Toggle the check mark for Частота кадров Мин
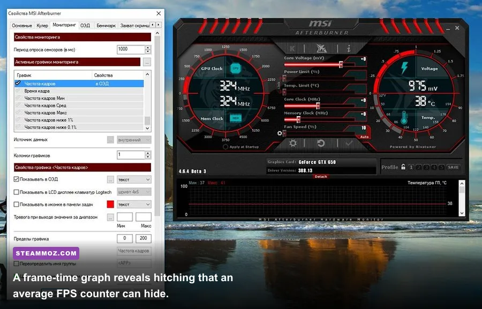 tap(18, 98)
